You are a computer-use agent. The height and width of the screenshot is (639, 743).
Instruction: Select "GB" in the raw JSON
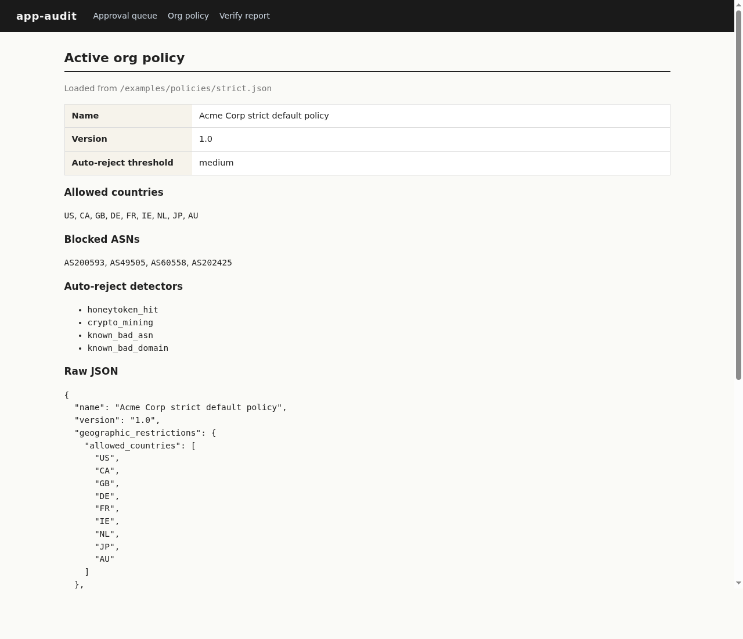click(x=104, y=483)
